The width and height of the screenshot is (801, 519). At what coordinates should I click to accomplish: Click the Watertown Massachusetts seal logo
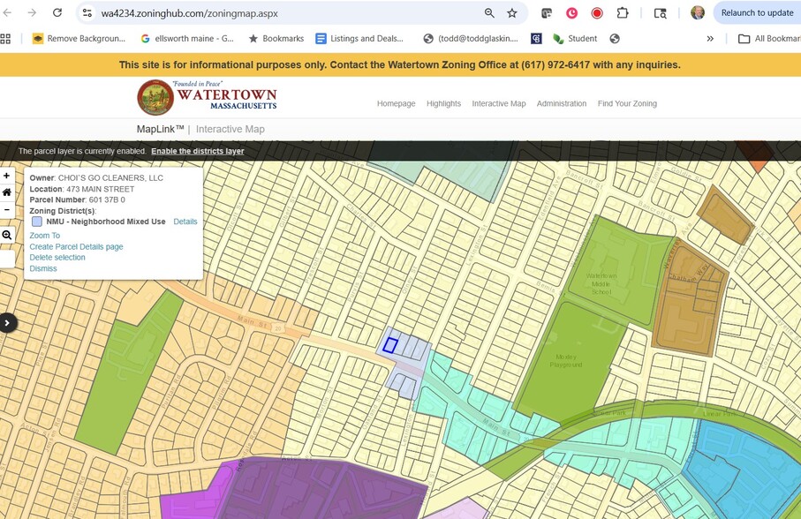[155, 98]
